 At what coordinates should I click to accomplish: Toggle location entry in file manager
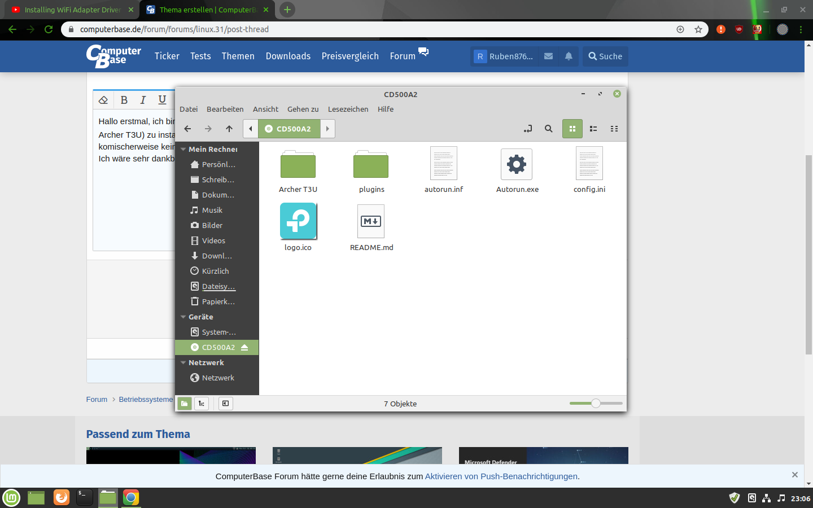point(528,129)
